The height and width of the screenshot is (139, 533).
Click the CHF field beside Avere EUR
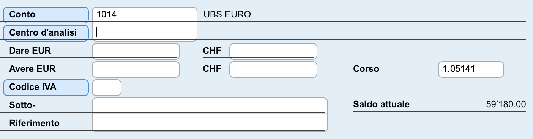273,69
